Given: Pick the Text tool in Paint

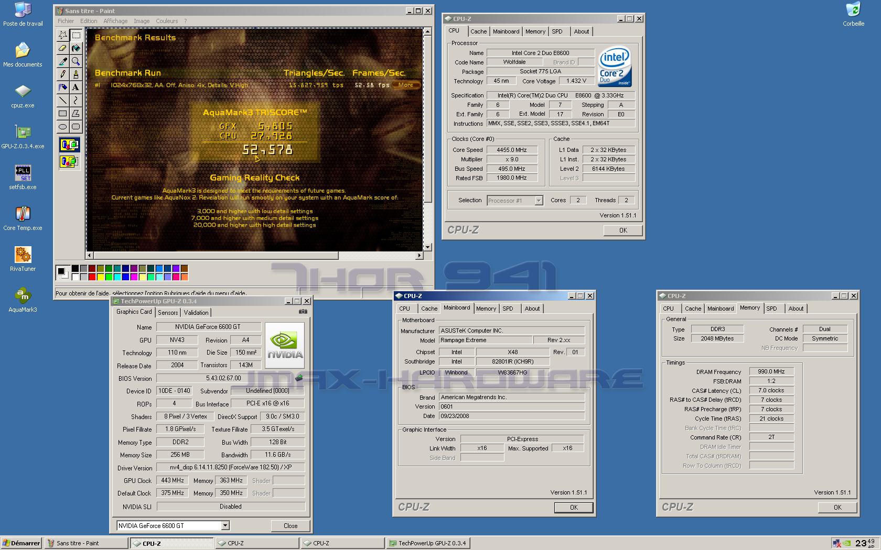Looking at the screenshot, I should click(x=76, y=87).
